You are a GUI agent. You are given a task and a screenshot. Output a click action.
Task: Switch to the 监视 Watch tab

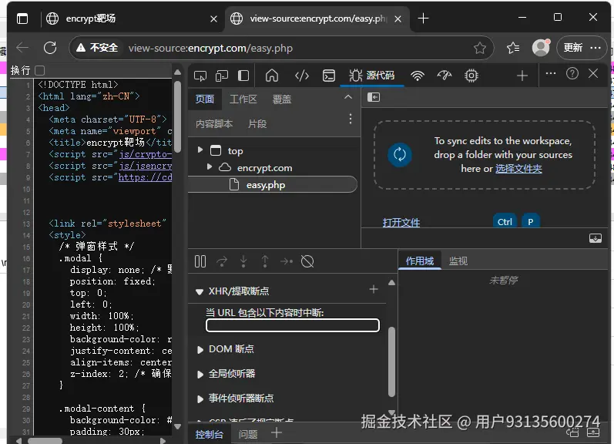pos(458,261)
